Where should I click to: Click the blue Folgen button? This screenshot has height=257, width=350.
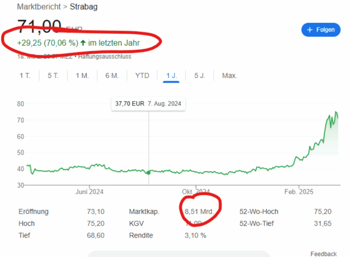(321, 30)
